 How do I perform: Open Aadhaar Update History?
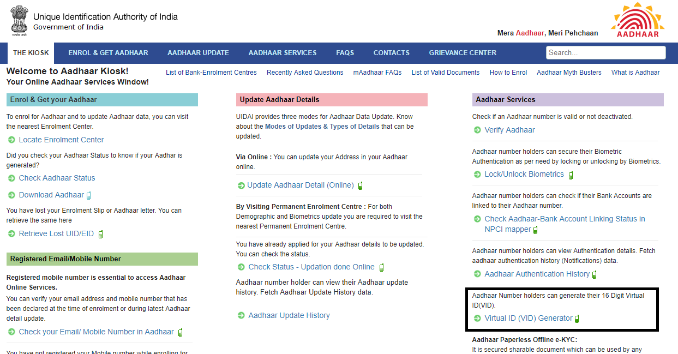289,315
